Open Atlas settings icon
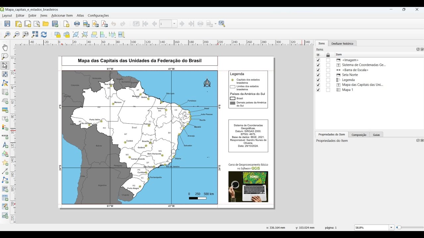 click(x=222, y=24)
